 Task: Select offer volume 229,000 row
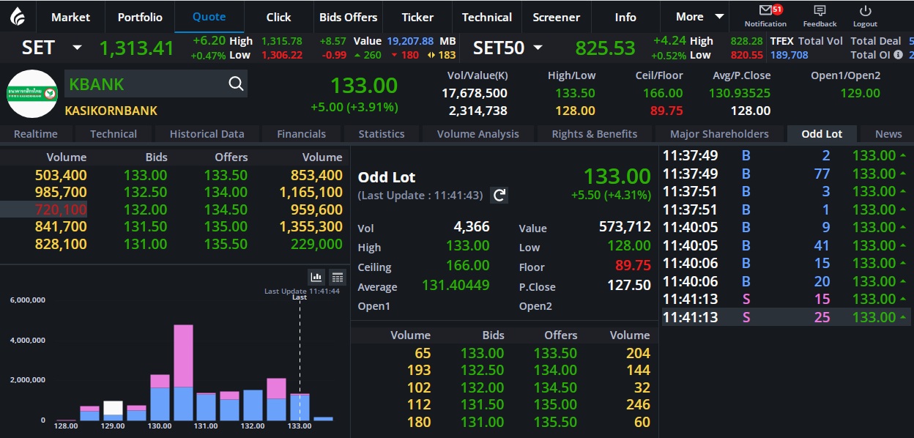(x=316, y=245)
